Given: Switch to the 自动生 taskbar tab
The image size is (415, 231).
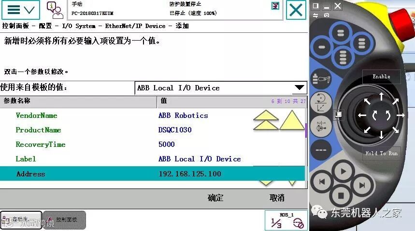Looking at the screenshot, I should pos(21,220).
